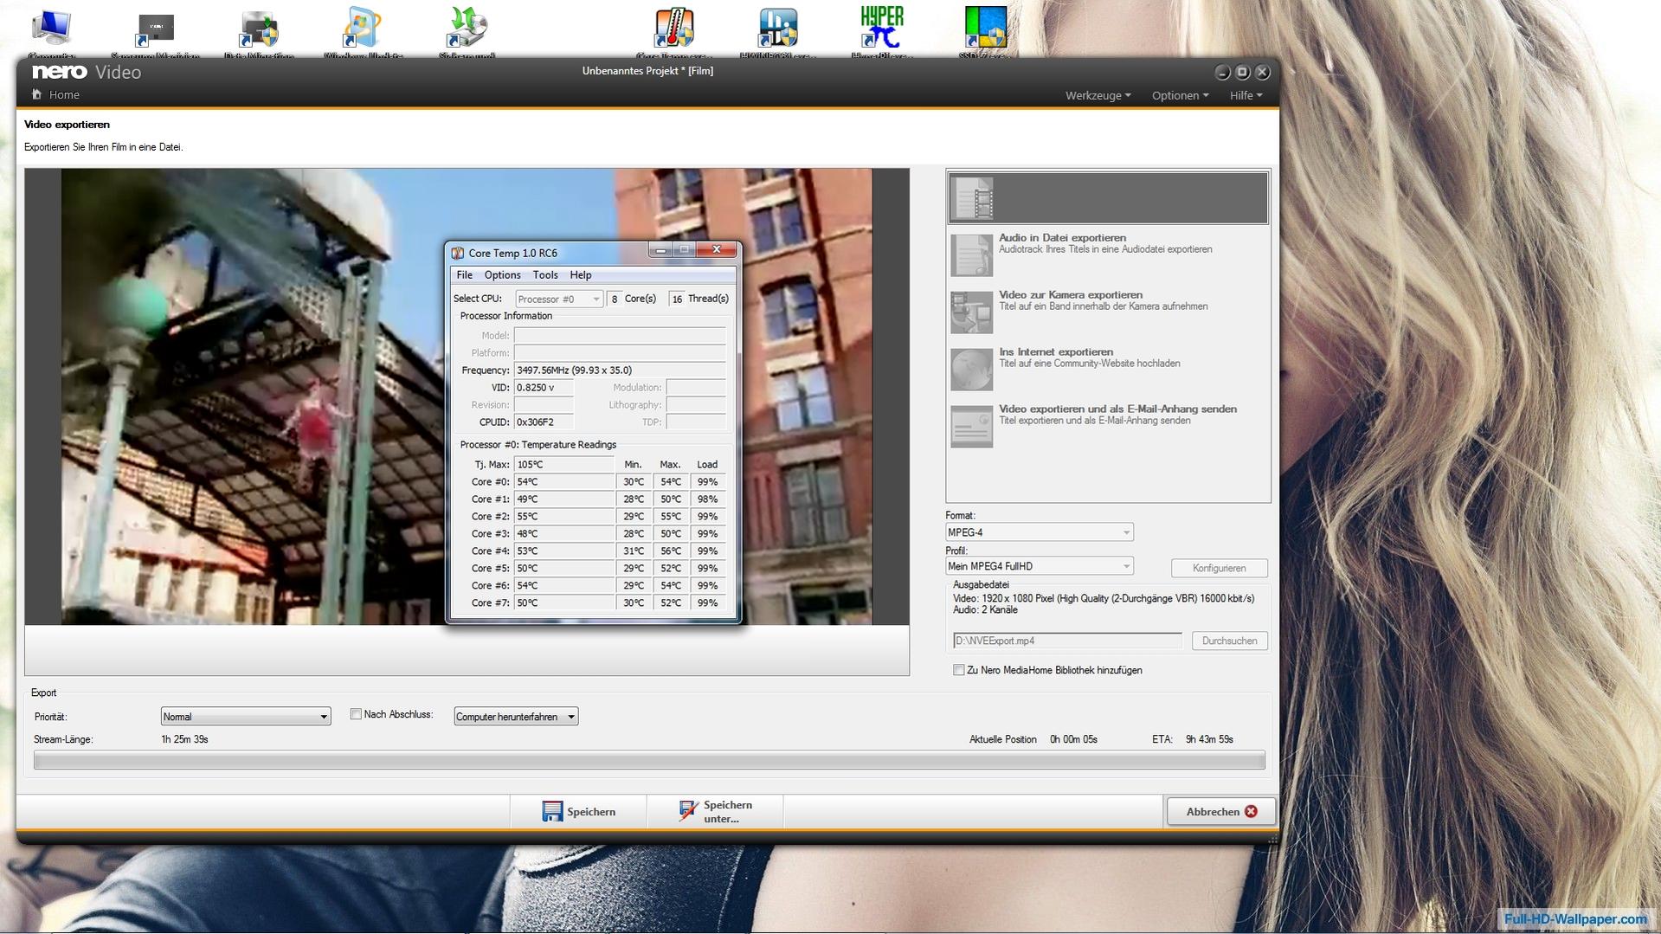This screenshot has width=1661, height=934.
Task: Click the title Unbenanntes Projekt * [Film]
Action: click(647, 71)
